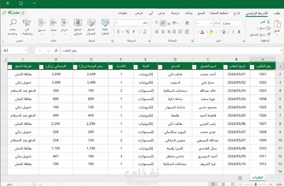The width and height of the screenshot is (284, 186).
Task: Click the Orientation text angle icon
Action: tap(174, 23)
